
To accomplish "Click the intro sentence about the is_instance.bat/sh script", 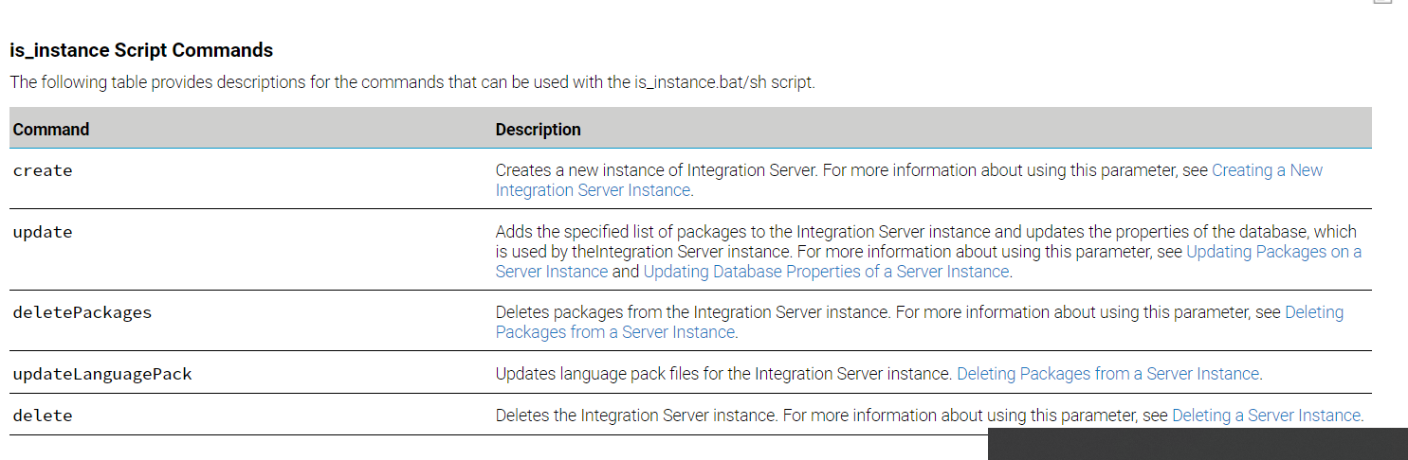I will click(x=412, y=82).
